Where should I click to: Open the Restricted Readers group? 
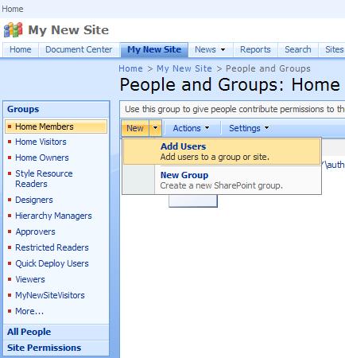52,247
